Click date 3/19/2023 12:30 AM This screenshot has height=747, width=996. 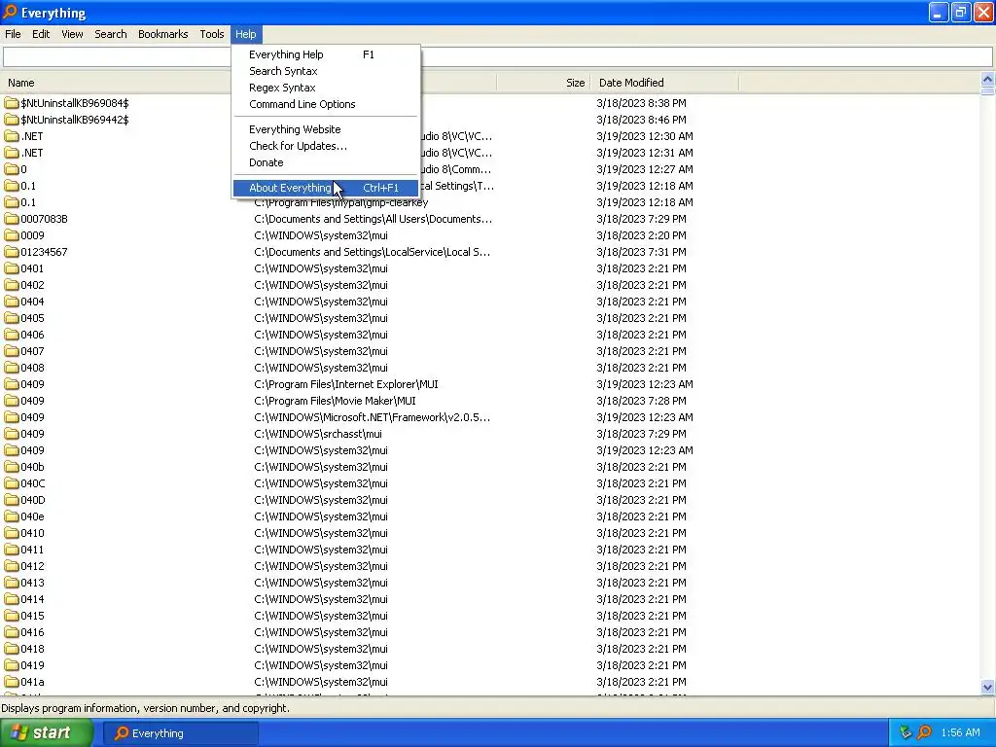645,136
